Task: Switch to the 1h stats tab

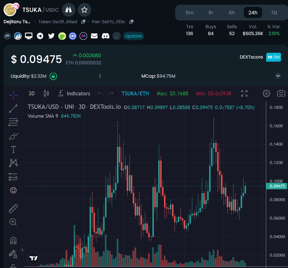Action: pos(211,12)
